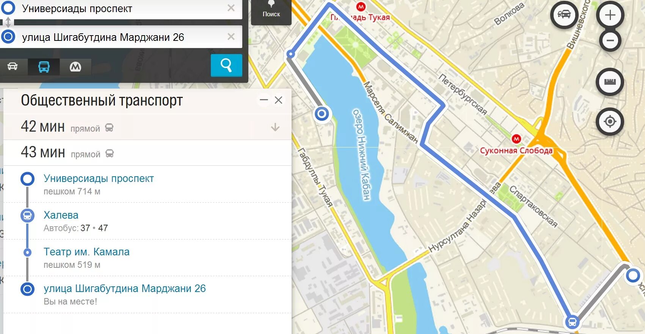Click the Габдуллы Тукая street label
The height and width of the screenshot is (334, 645).
[x=315, y=177]
